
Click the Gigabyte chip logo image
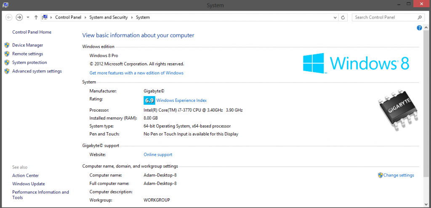click(x=399, y=109)
